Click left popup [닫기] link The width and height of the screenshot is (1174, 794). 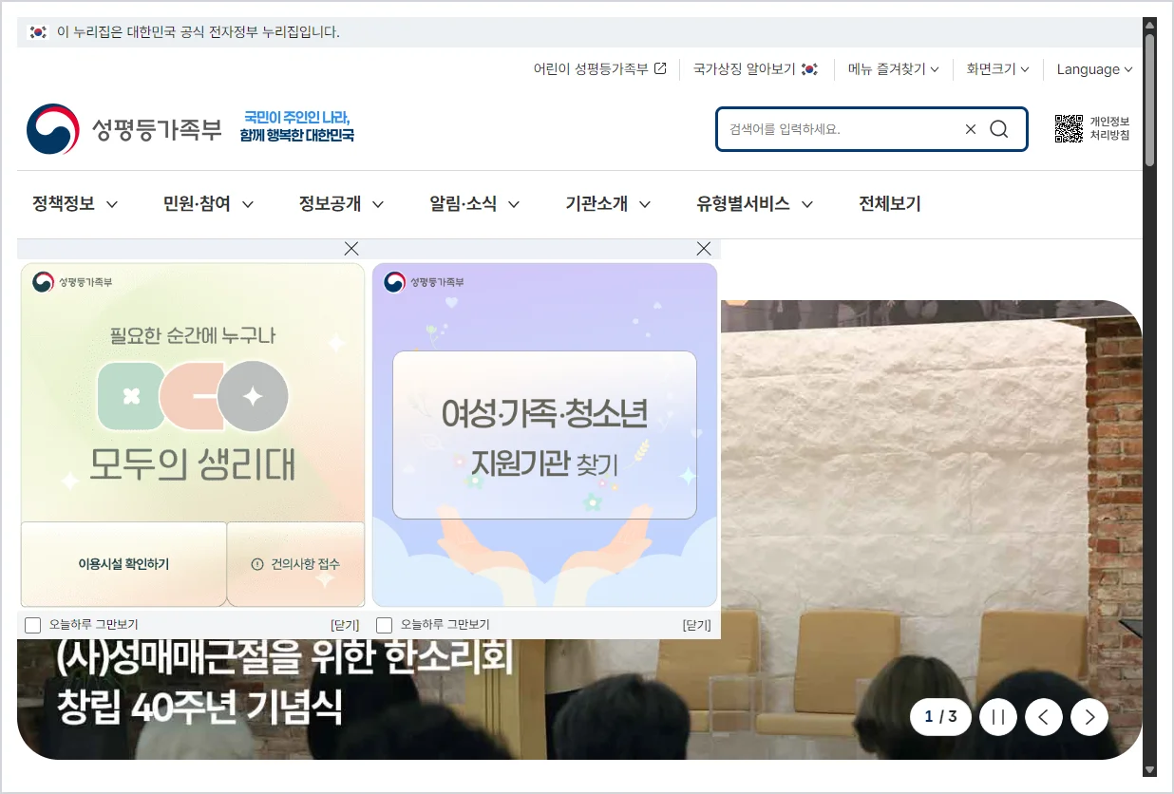click(345, 625)
